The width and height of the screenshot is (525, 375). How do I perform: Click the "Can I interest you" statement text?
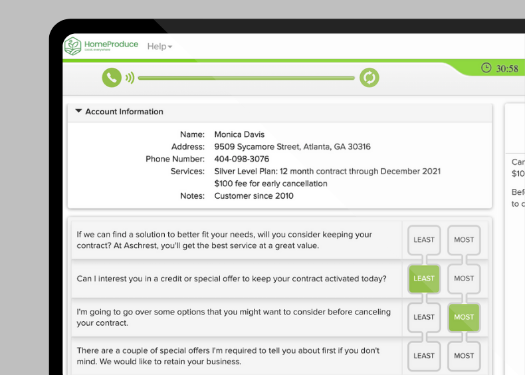point(231,279)
